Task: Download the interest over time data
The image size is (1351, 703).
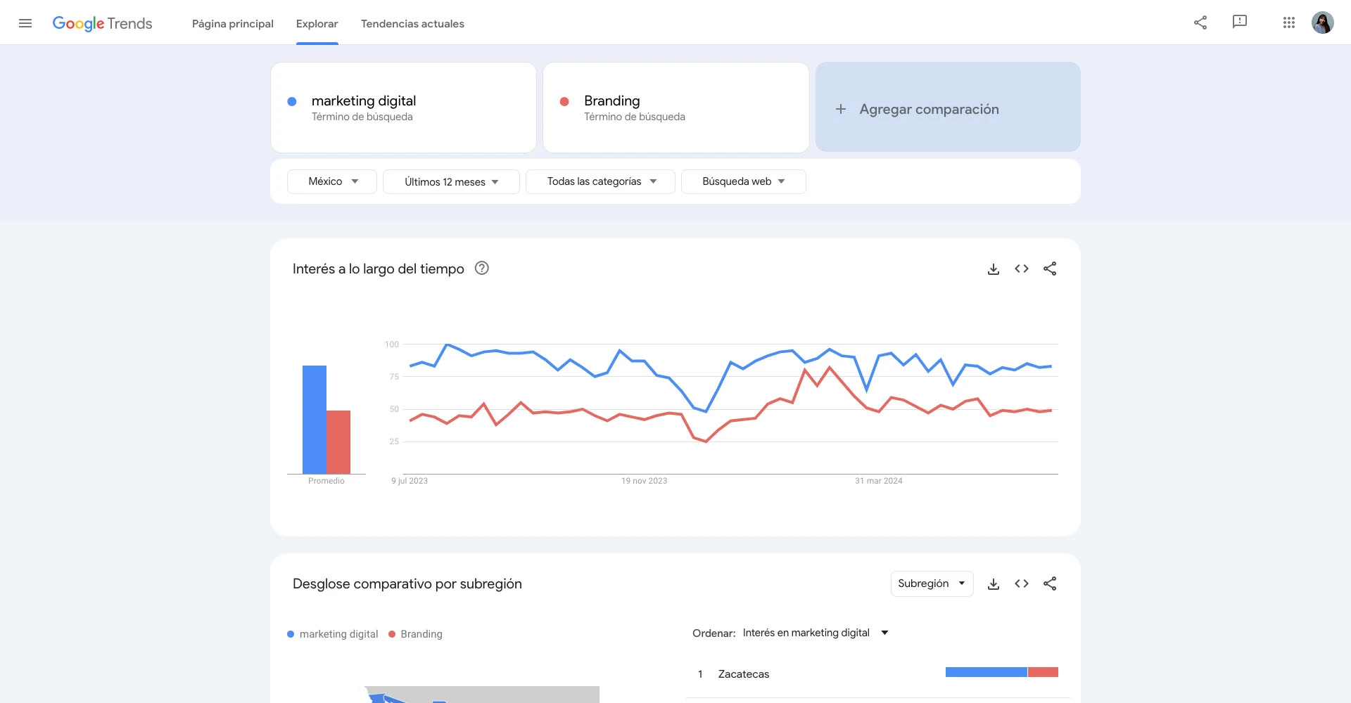Action: tap(994, 269)
